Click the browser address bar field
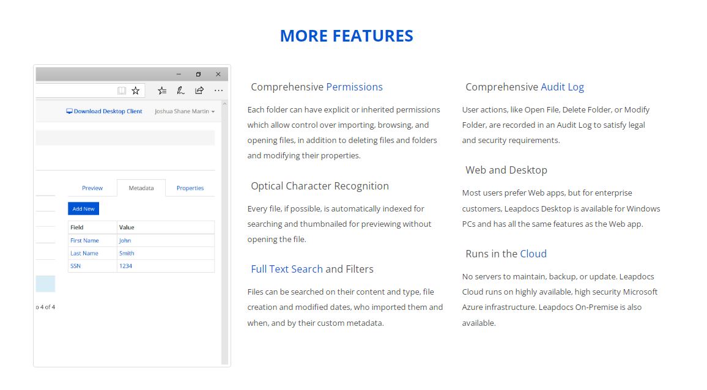 [x=90, y=90]
